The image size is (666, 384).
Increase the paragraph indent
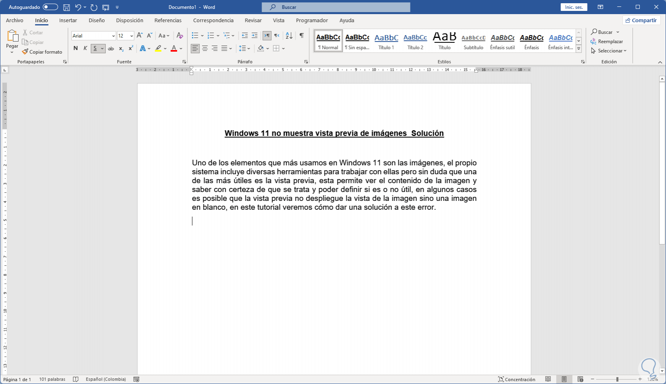254,35
